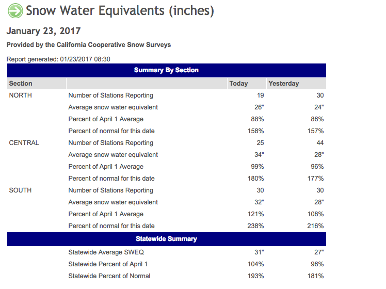Click the Statewide Summary header bar

[x=166, y=239]
